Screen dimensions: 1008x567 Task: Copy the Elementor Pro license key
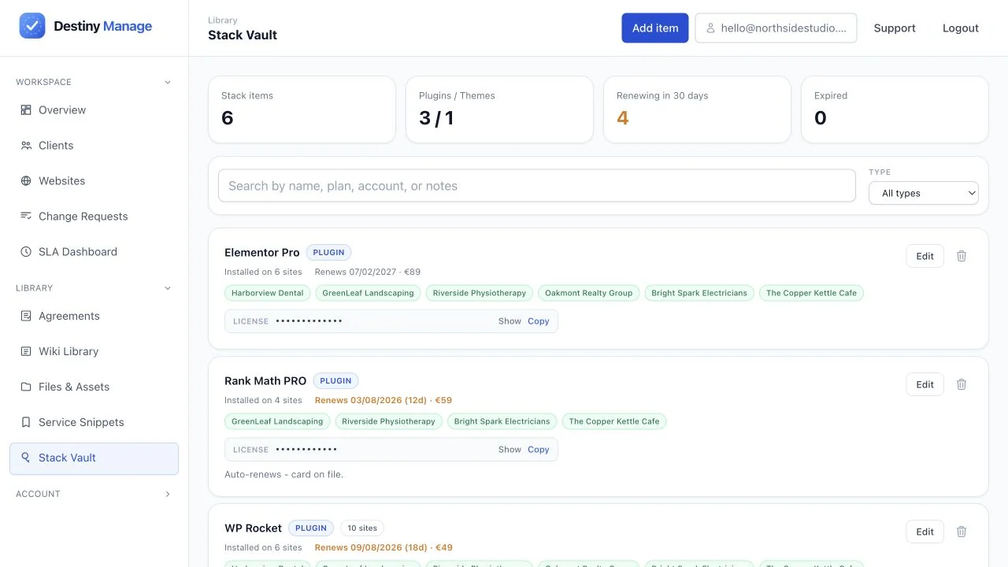[x=539, y=321]
